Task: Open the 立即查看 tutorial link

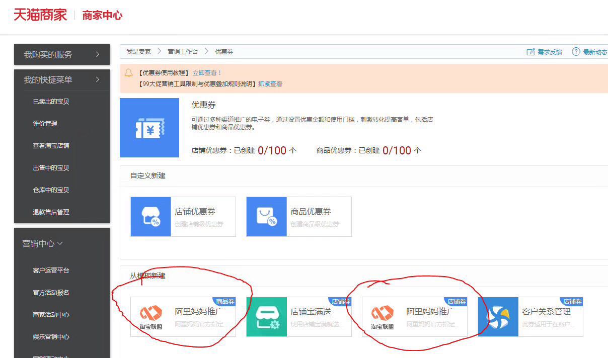Action: point(207,73)
